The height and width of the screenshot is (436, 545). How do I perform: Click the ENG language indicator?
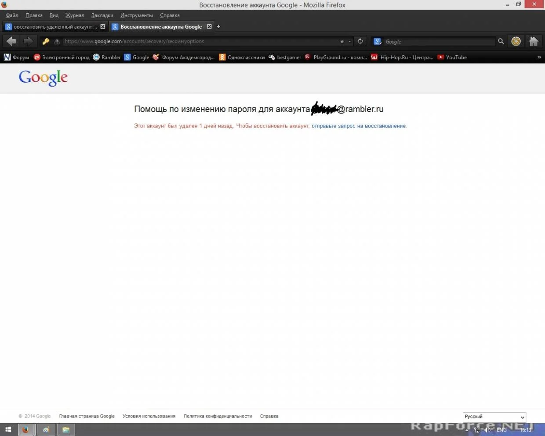coord(502,430)
